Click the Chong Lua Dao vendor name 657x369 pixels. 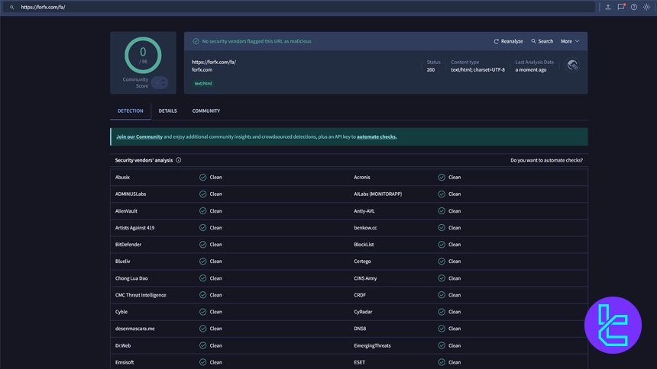[x=131, y=278]
